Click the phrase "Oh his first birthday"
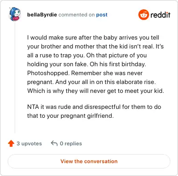This screenshot has width=178, height=176. tap(118, 64)
